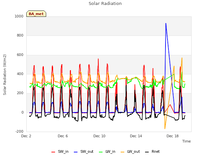Click the Solar Radiation (W/m2) axis label
211x158 pixels.
point(5,75)
